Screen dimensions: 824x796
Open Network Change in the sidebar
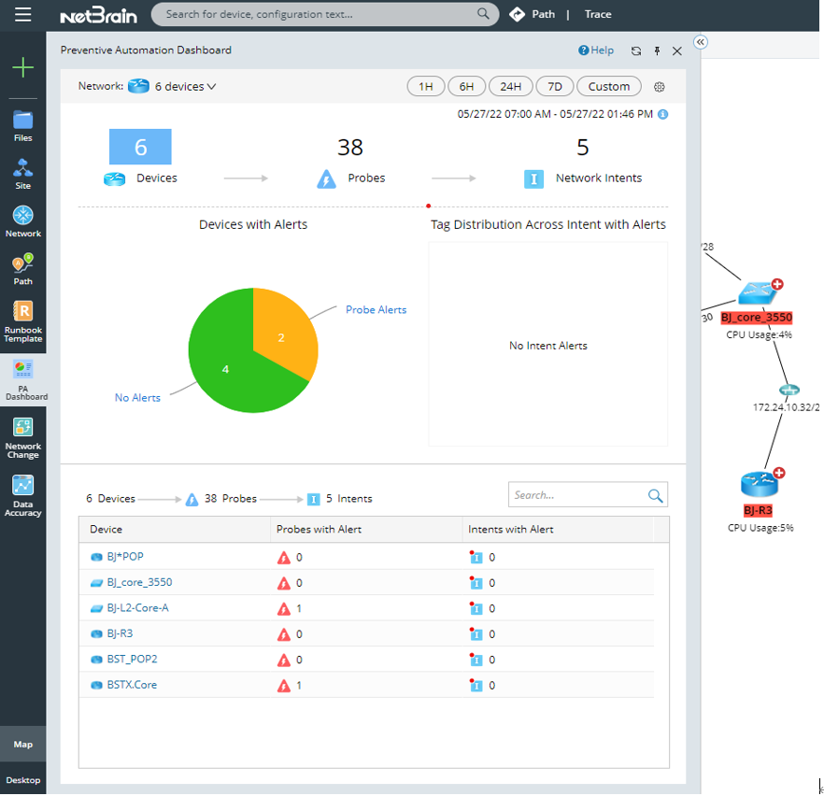[22, 438]
